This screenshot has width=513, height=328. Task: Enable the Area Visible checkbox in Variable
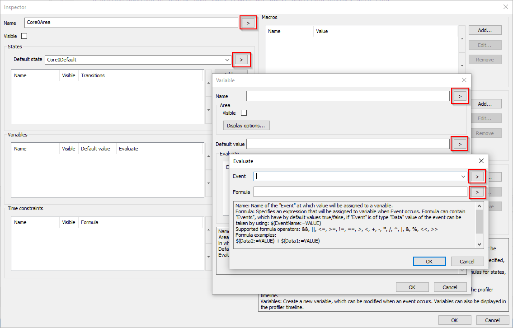pos(244,113)
